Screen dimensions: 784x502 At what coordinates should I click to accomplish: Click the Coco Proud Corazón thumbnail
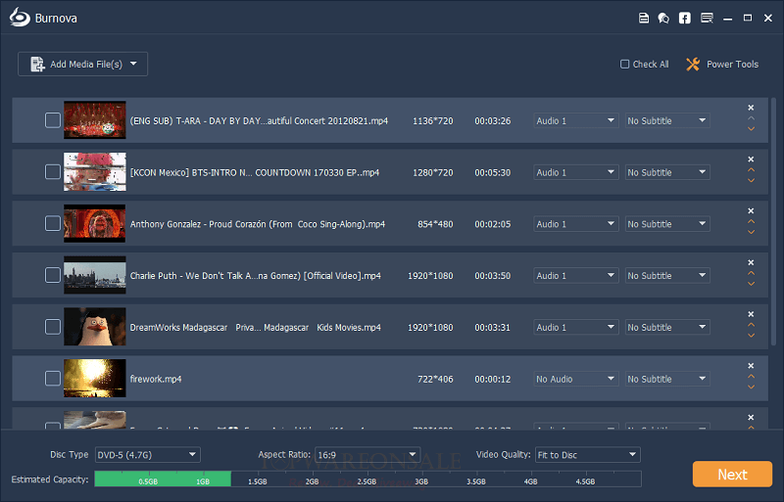(94, 223)
